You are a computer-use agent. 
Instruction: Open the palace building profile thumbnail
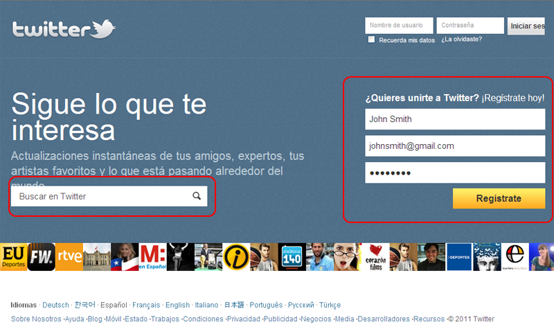pyautogui.click(x=97, y=257)
